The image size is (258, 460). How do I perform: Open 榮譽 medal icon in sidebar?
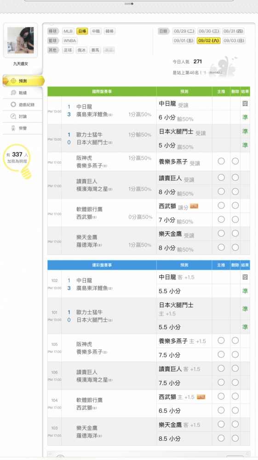coord(13,128)
